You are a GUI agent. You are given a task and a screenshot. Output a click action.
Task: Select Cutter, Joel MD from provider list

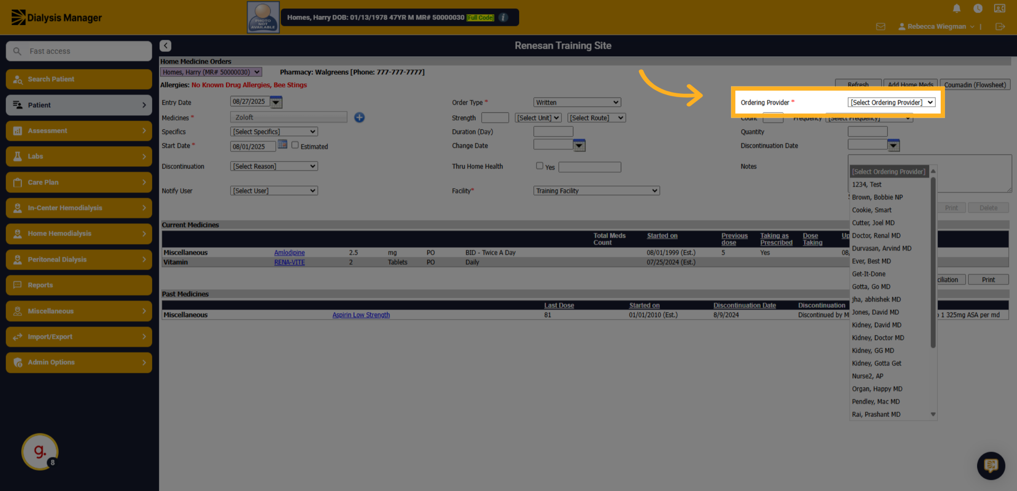[x=873, y=223]
